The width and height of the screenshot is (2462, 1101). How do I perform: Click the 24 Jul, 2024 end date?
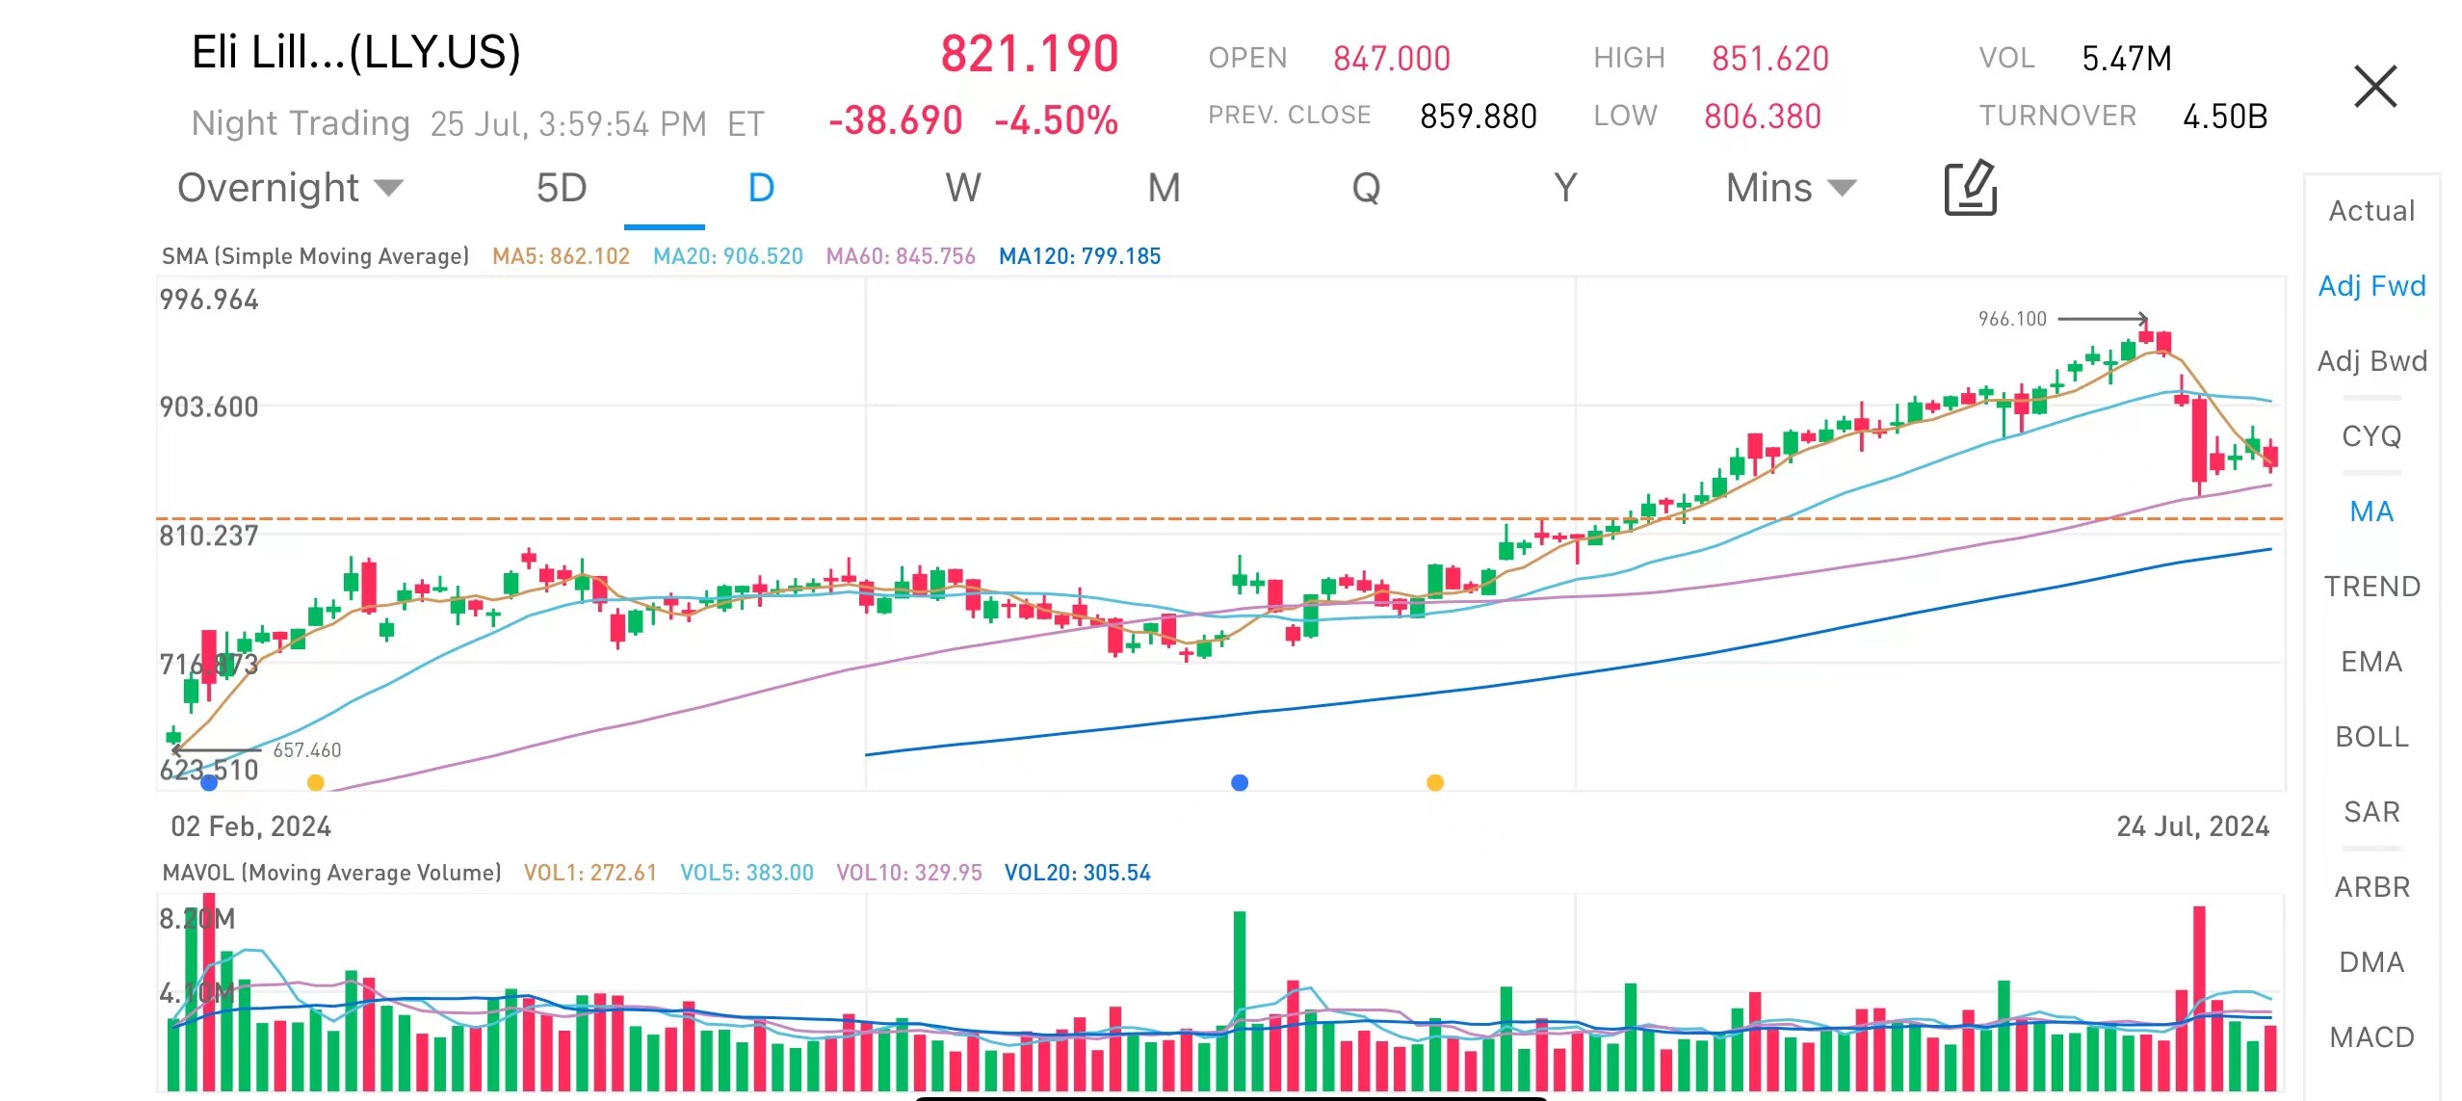(2192, 826)
